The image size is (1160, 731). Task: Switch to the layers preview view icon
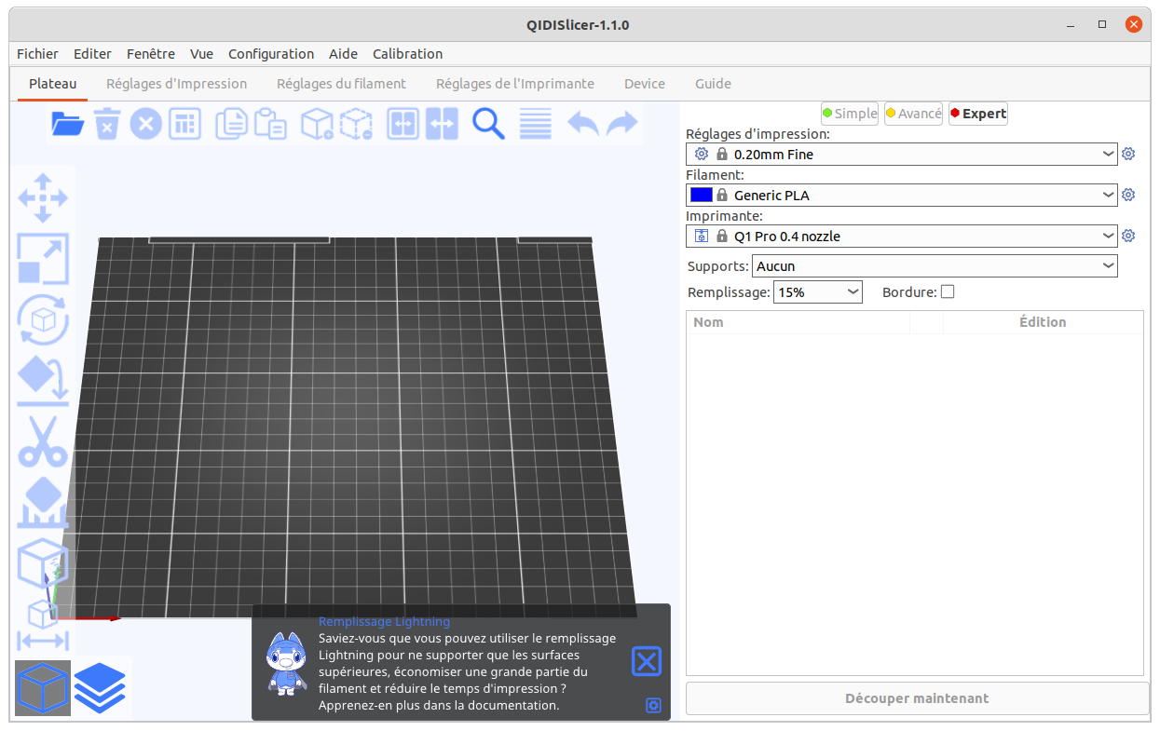click(100, 688)
